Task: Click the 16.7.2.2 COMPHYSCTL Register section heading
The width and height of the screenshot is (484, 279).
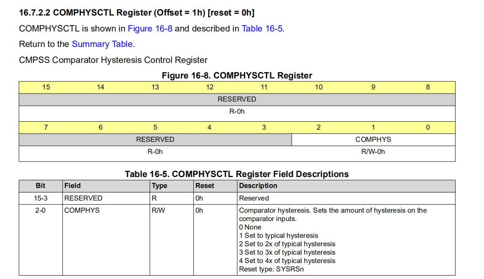Action: (x=137, y=13)
